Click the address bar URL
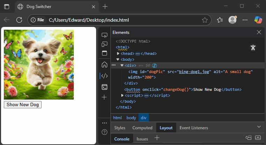Screen dimensions: 266x145 click(x=89, y=20)
